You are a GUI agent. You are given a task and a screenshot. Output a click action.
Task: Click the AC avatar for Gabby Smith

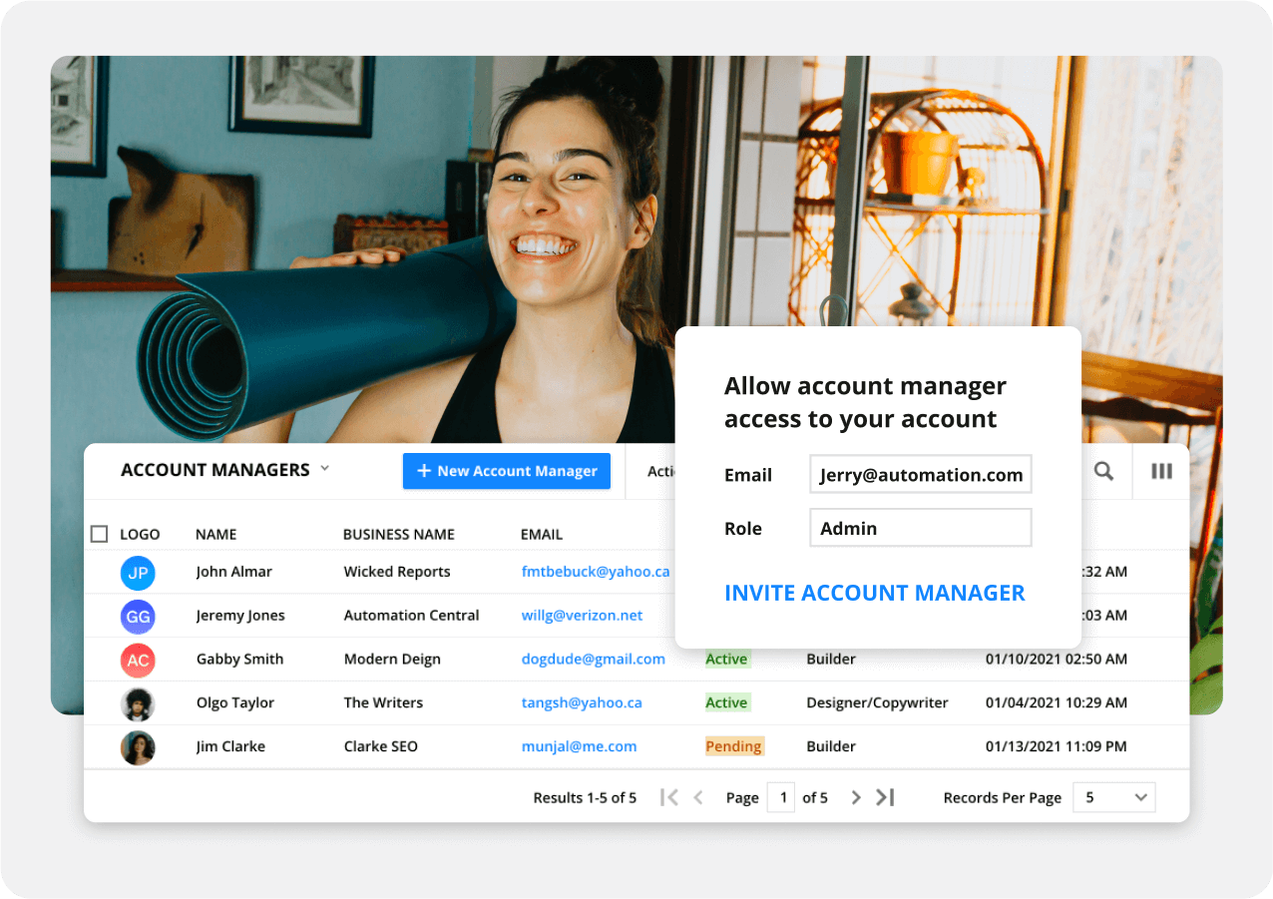138,661
